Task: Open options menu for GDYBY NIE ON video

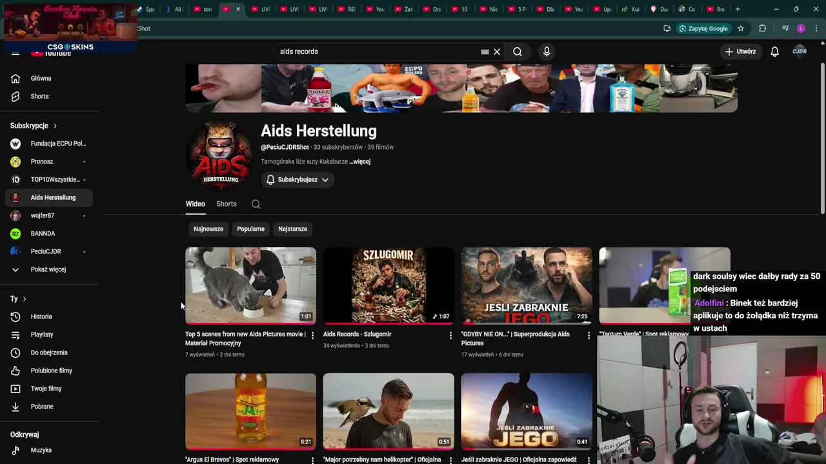Action: tap(589, 335)
